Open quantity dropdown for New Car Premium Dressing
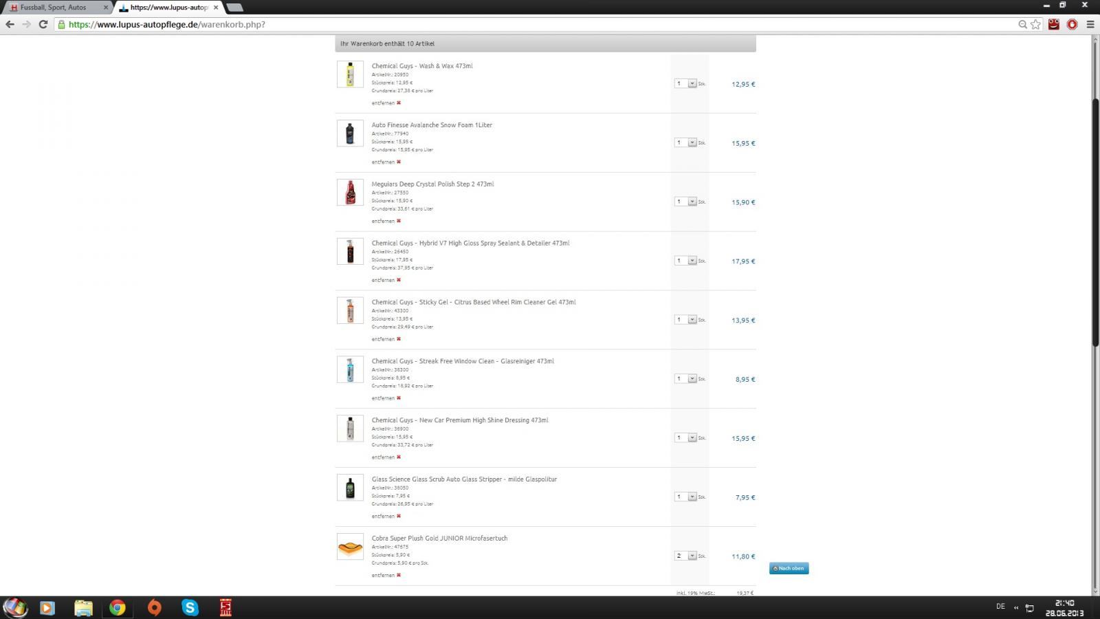Viewport: 1100px width, 619px height. [685, 438]
